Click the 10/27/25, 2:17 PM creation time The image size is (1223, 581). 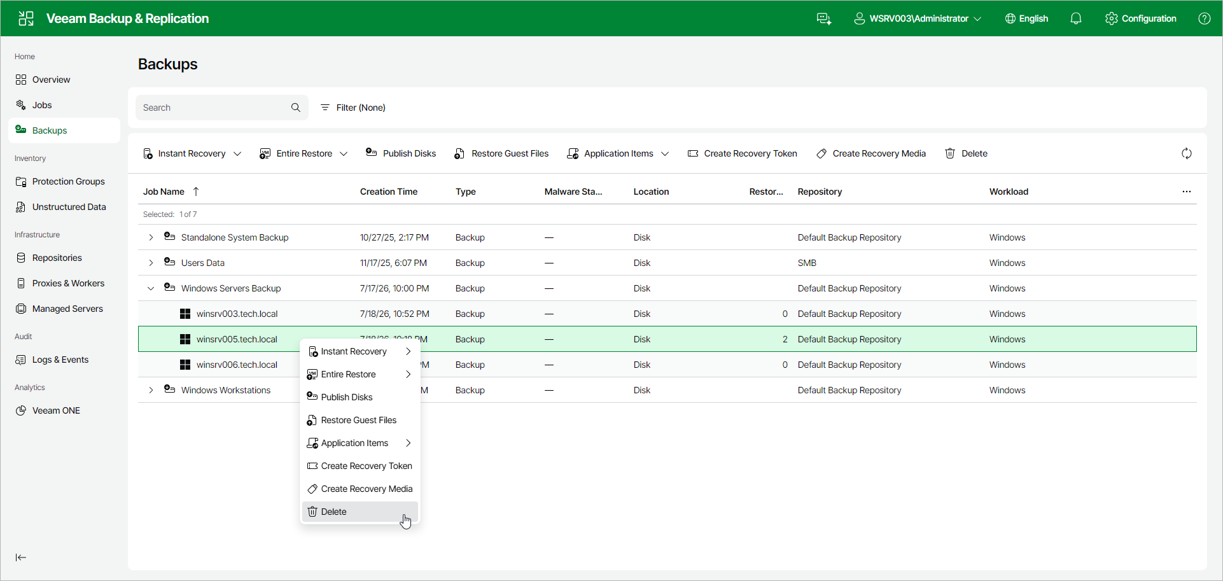395,237
